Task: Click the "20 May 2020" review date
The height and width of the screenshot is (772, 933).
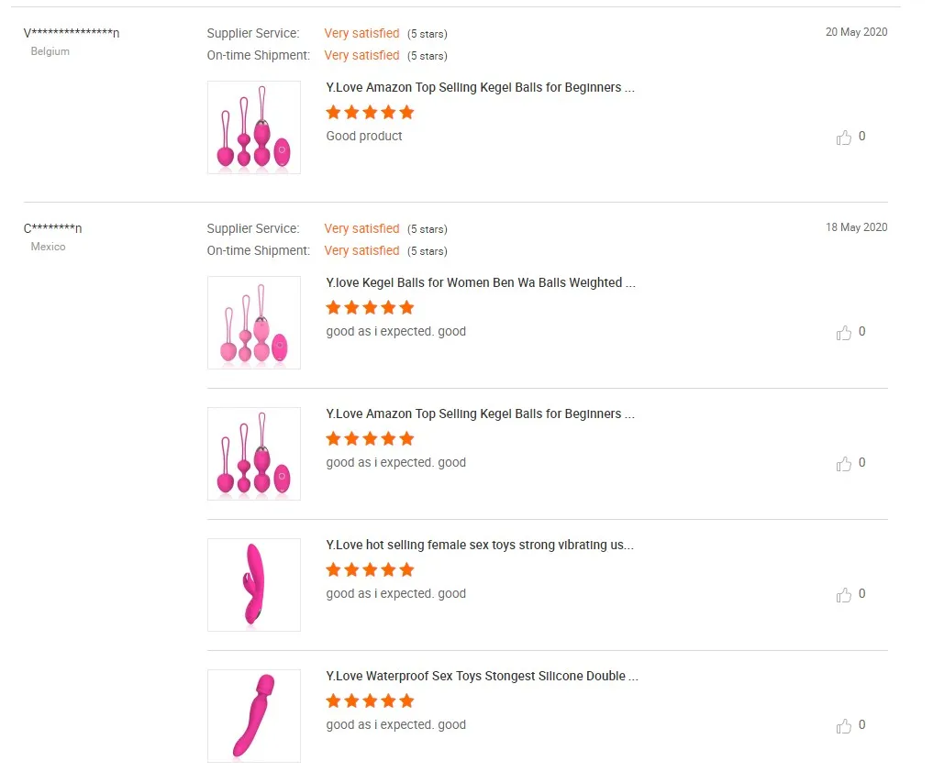Action: pyautogui.click(x=856, y=32)
